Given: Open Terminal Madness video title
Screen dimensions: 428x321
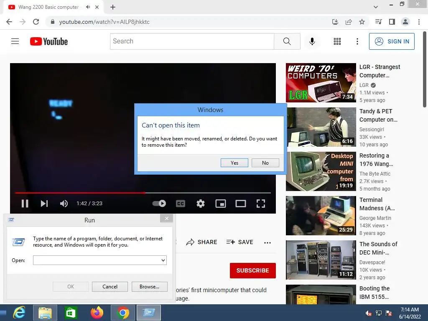Looking at the screenshot, I should tap(377, 204).
